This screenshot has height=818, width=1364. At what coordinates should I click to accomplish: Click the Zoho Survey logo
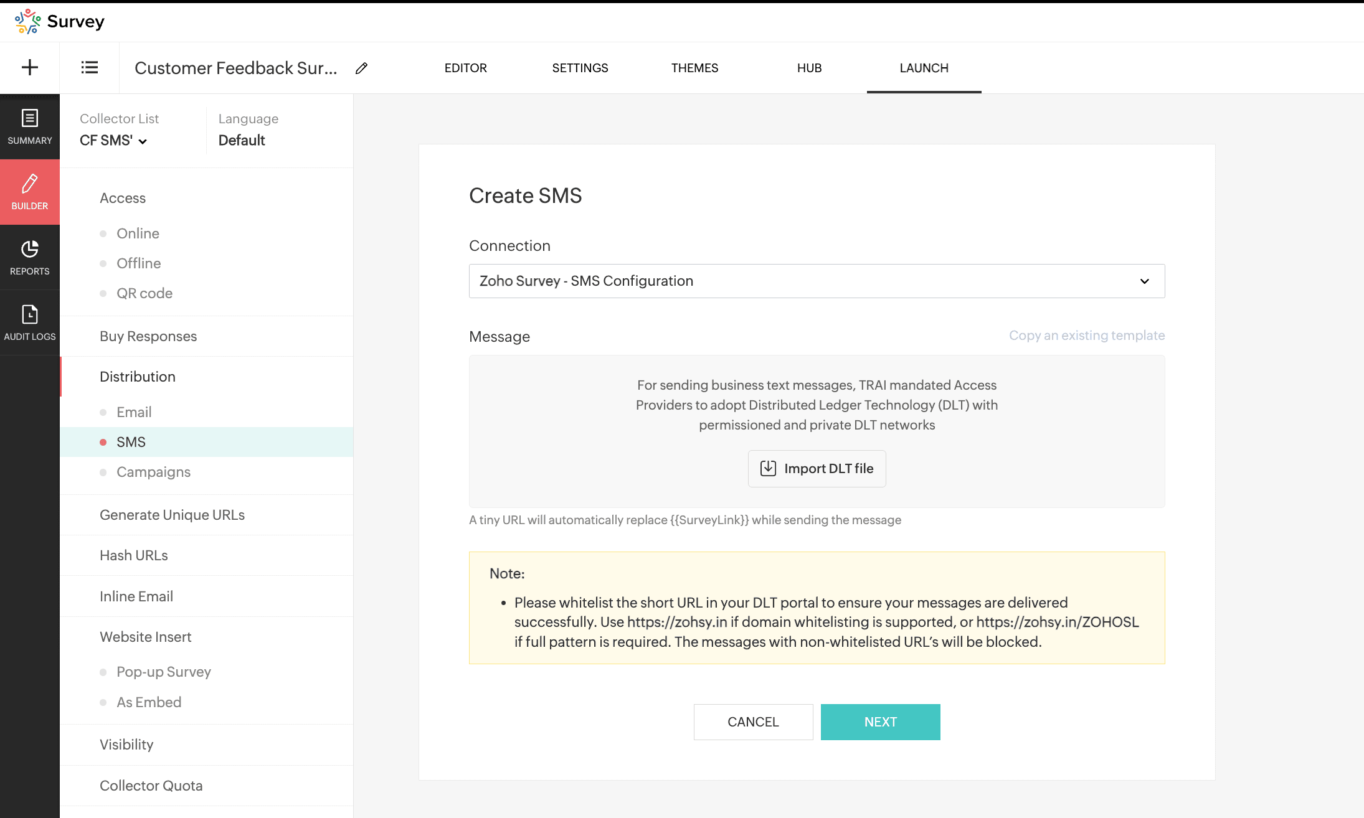(x=59, y=21)
